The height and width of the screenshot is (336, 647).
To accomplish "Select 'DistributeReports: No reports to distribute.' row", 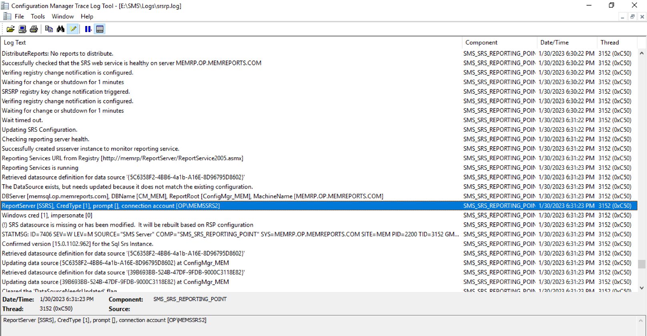I will point(319,53).
